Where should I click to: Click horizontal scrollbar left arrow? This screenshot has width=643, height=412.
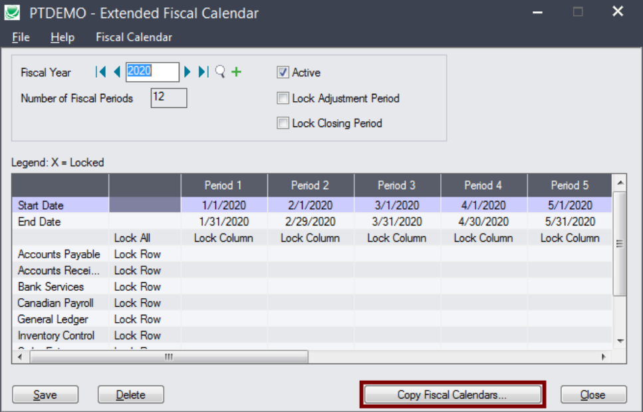pos(20,357)
